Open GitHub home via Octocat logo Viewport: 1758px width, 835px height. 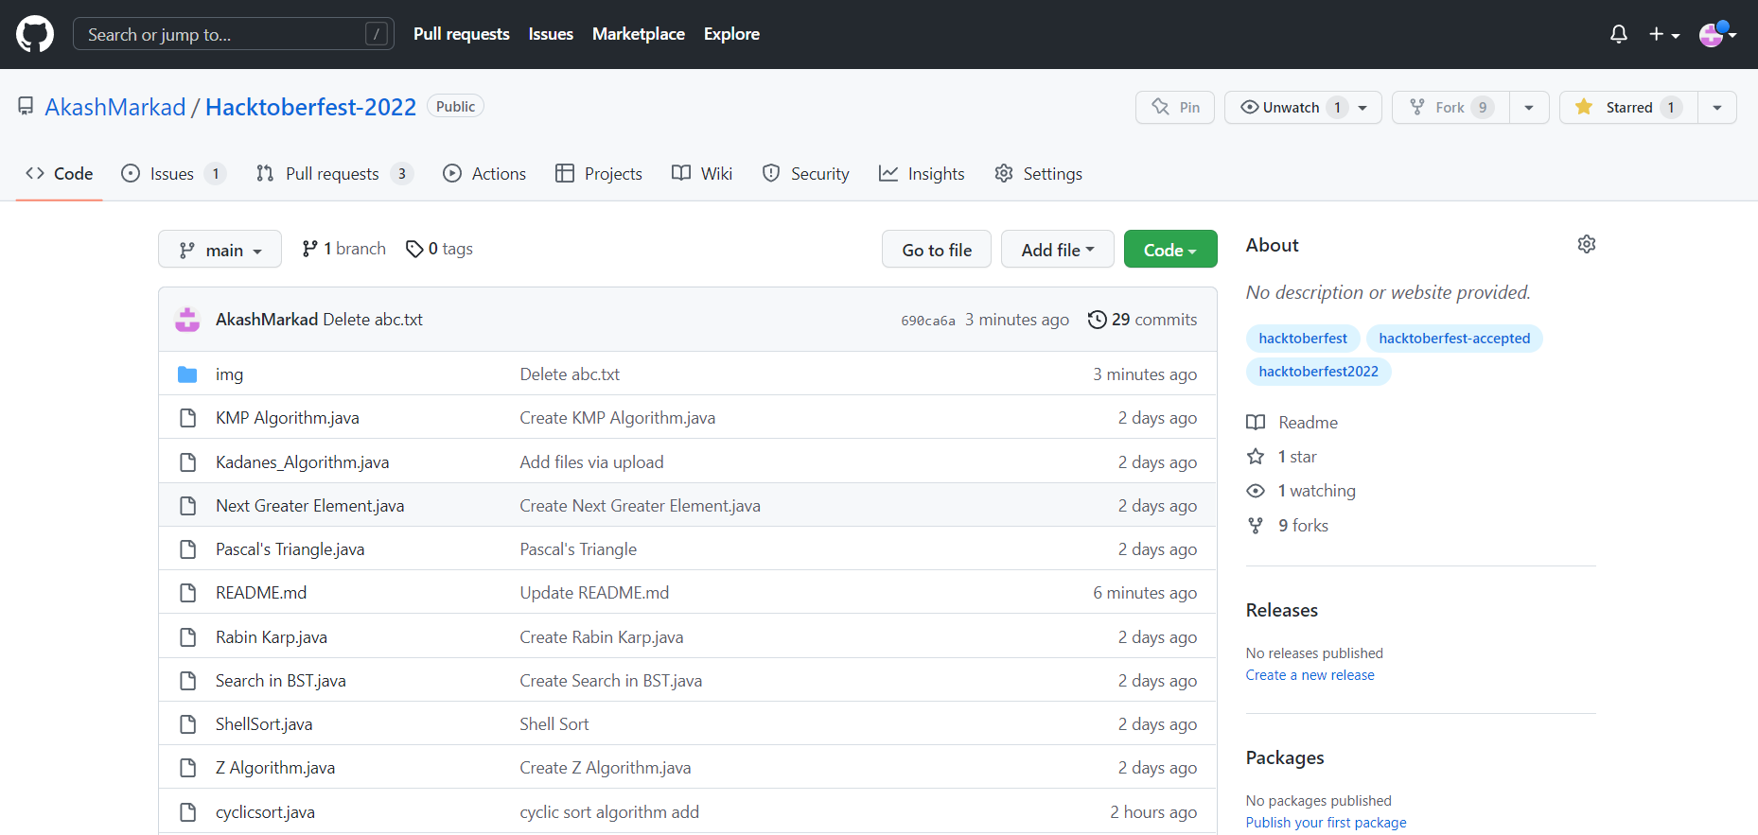click(x=35, y=34)
